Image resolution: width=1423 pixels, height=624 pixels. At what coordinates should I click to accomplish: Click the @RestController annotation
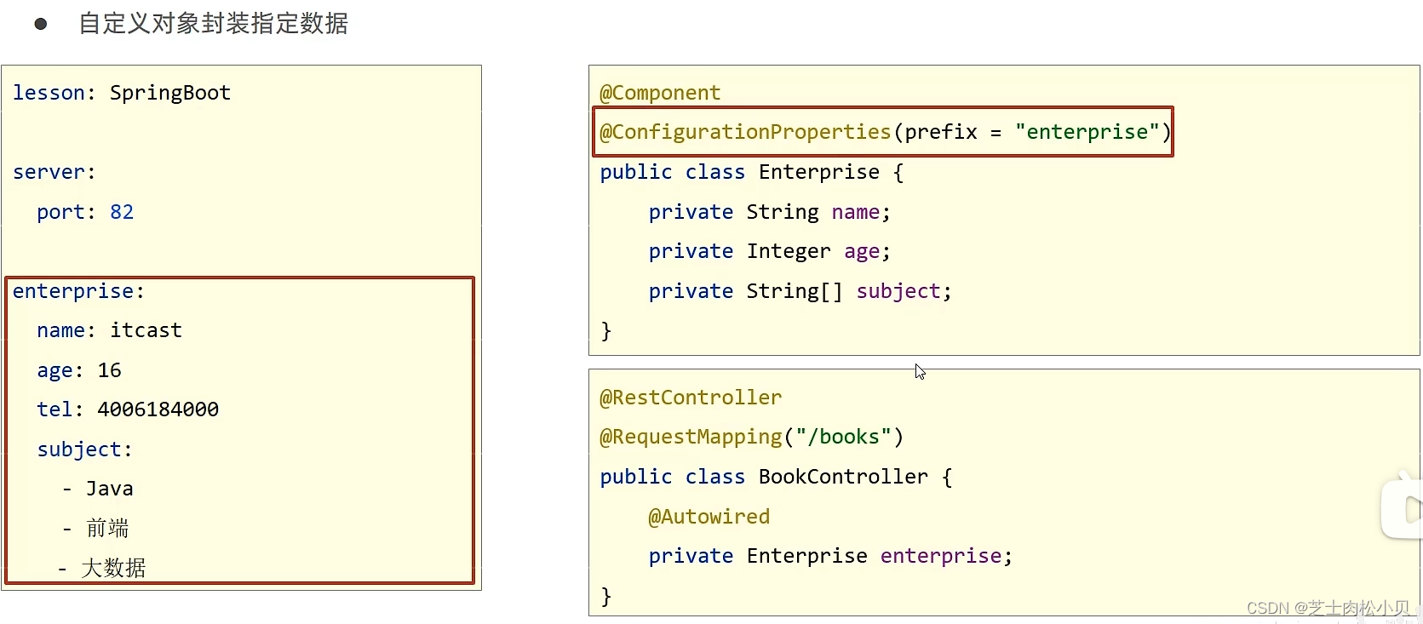[691, 398]
